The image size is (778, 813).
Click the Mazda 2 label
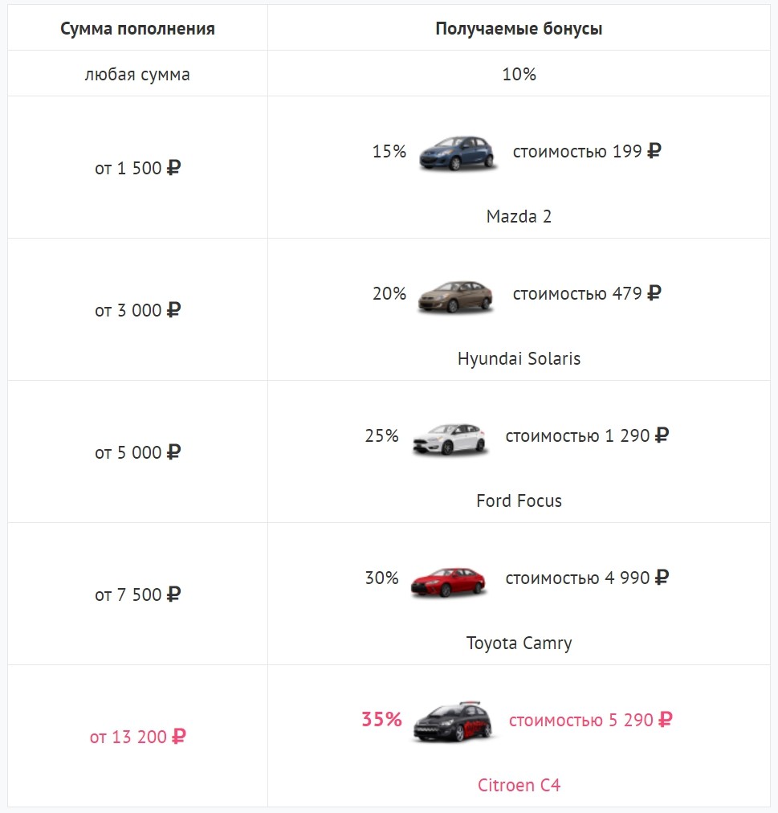(519, 216)
